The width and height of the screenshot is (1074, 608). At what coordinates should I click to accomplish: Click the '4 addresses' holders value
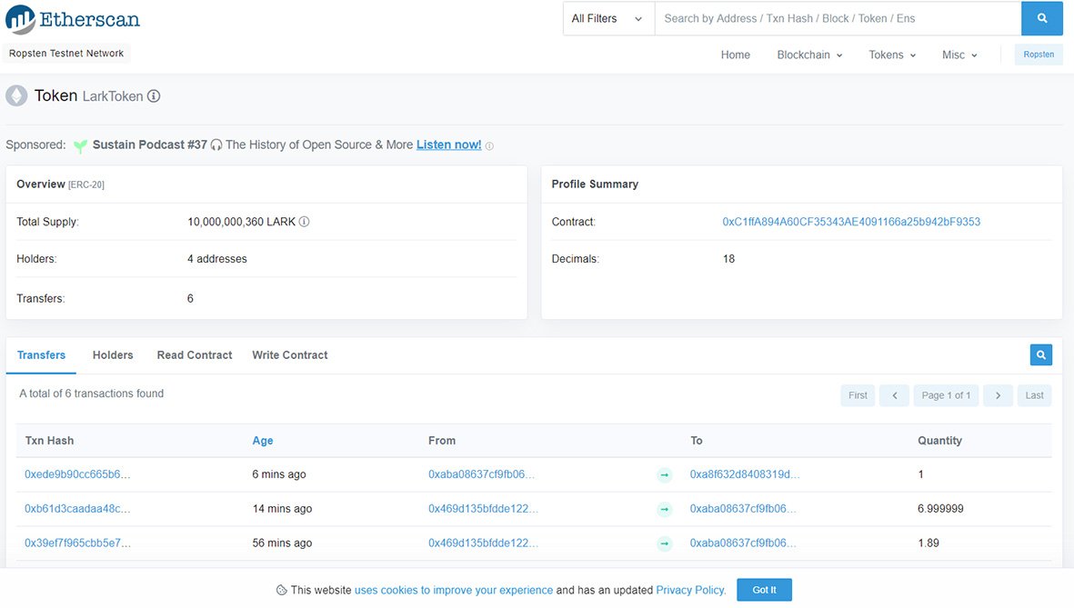pyautogui.click(x=217, y=259)
